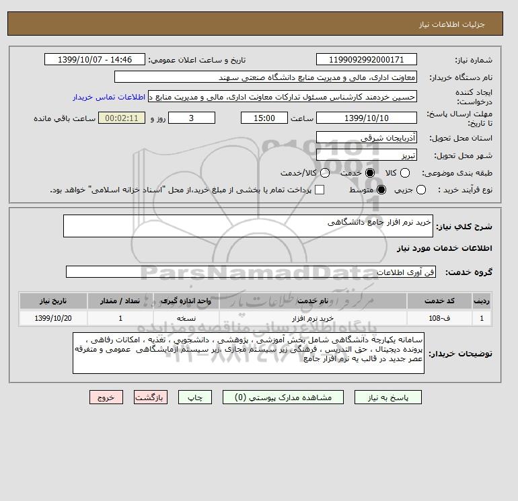Viewport: 518px width, 501px height.
Task: Click the بازگشت back button
Action: point(151,397)
